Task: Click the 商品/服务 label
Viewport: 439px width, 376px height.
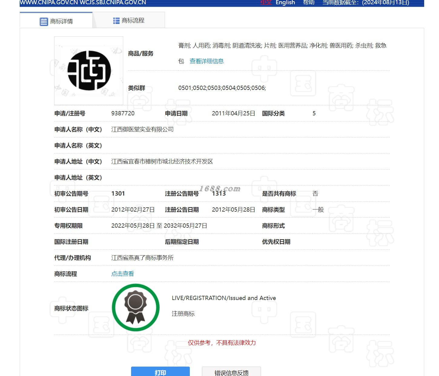Action: point(140,53)
